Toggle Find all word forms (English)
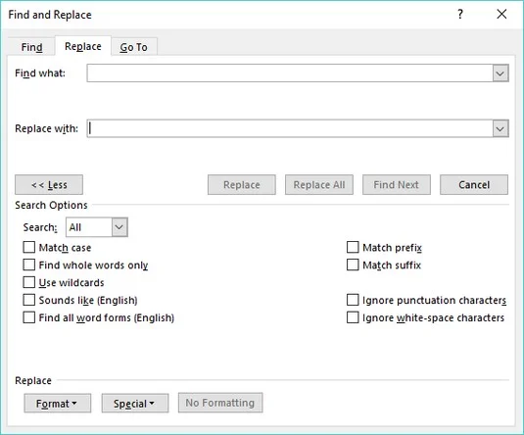The width and height of the screenshot is (524, 435). [x=29, y=317]
